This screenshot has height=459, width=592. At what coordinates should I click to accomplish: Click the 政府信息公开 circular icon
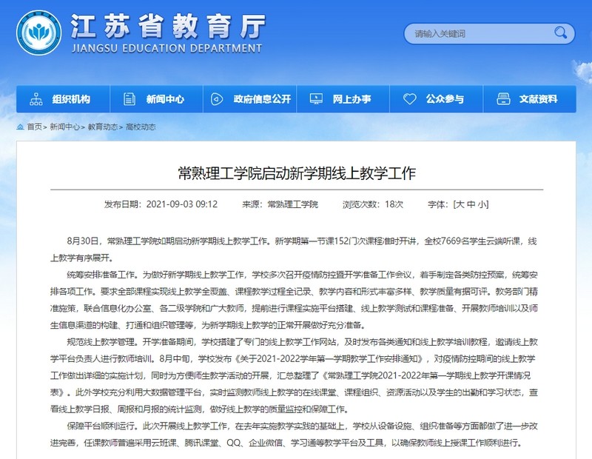coord(217,99)
